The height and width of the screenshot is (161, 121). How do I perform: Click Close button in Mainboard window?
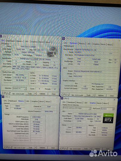112,96
